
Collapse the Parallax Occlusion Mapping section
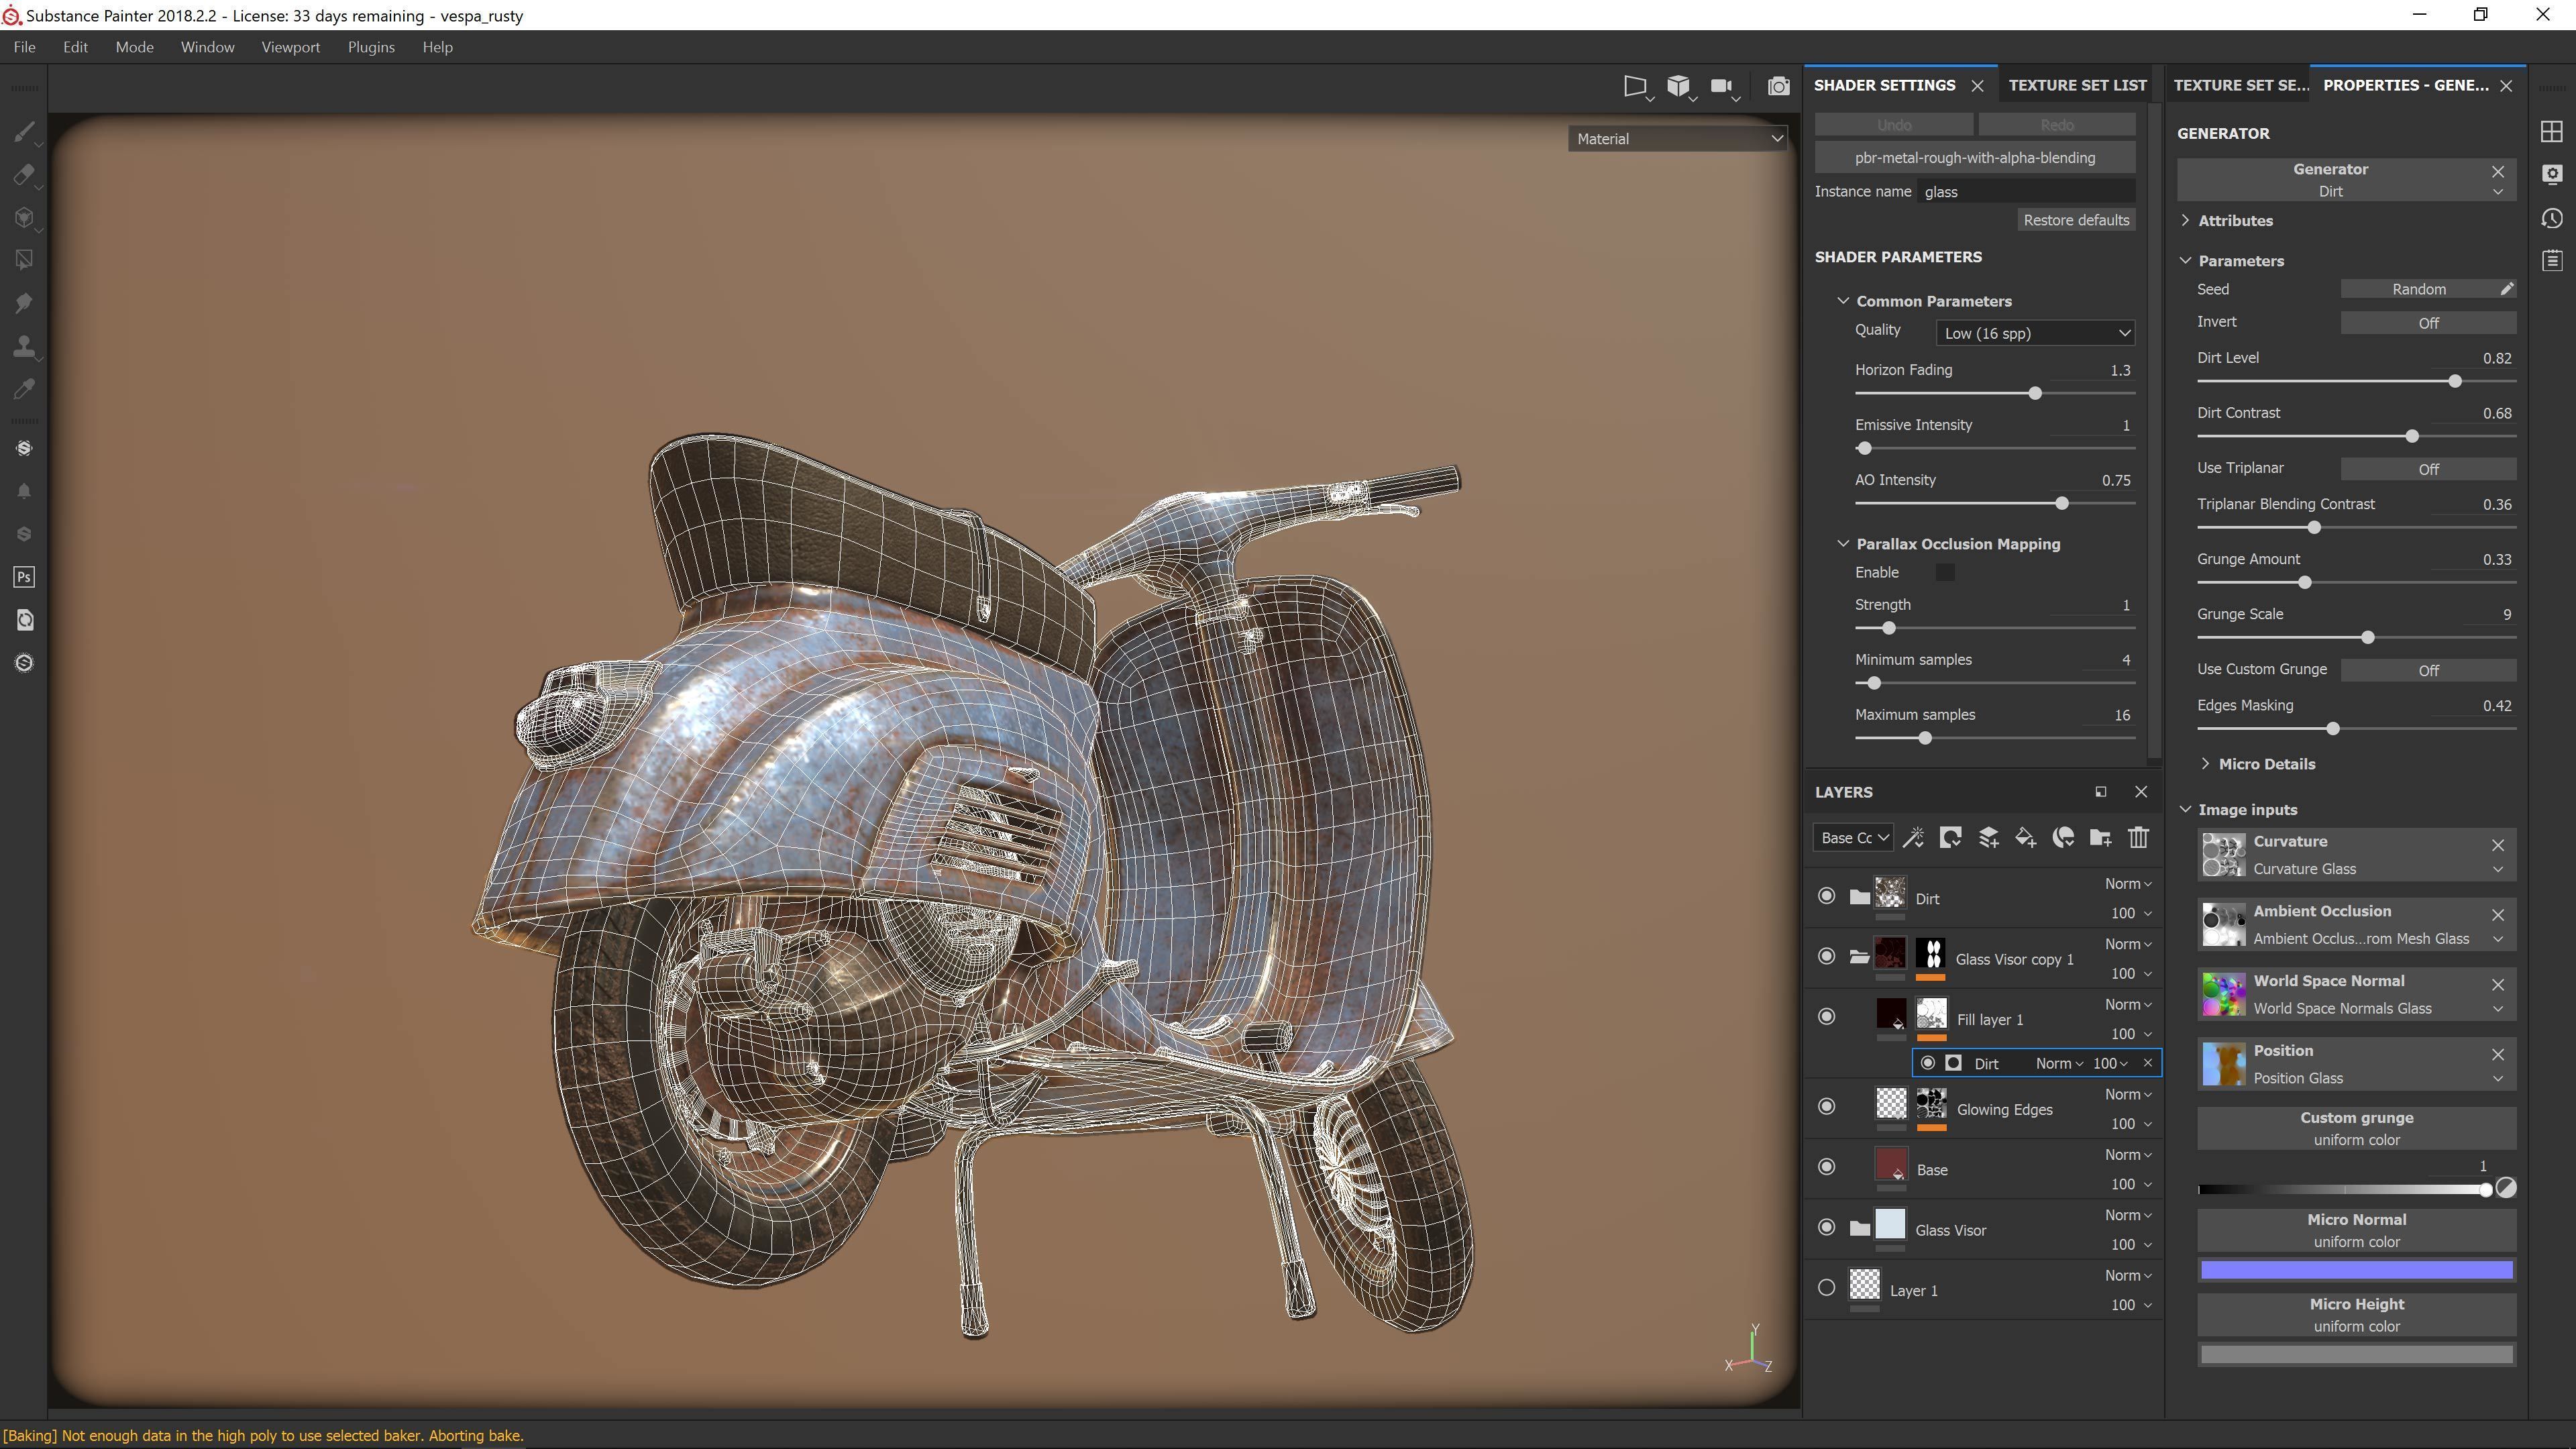(1843, 544)
